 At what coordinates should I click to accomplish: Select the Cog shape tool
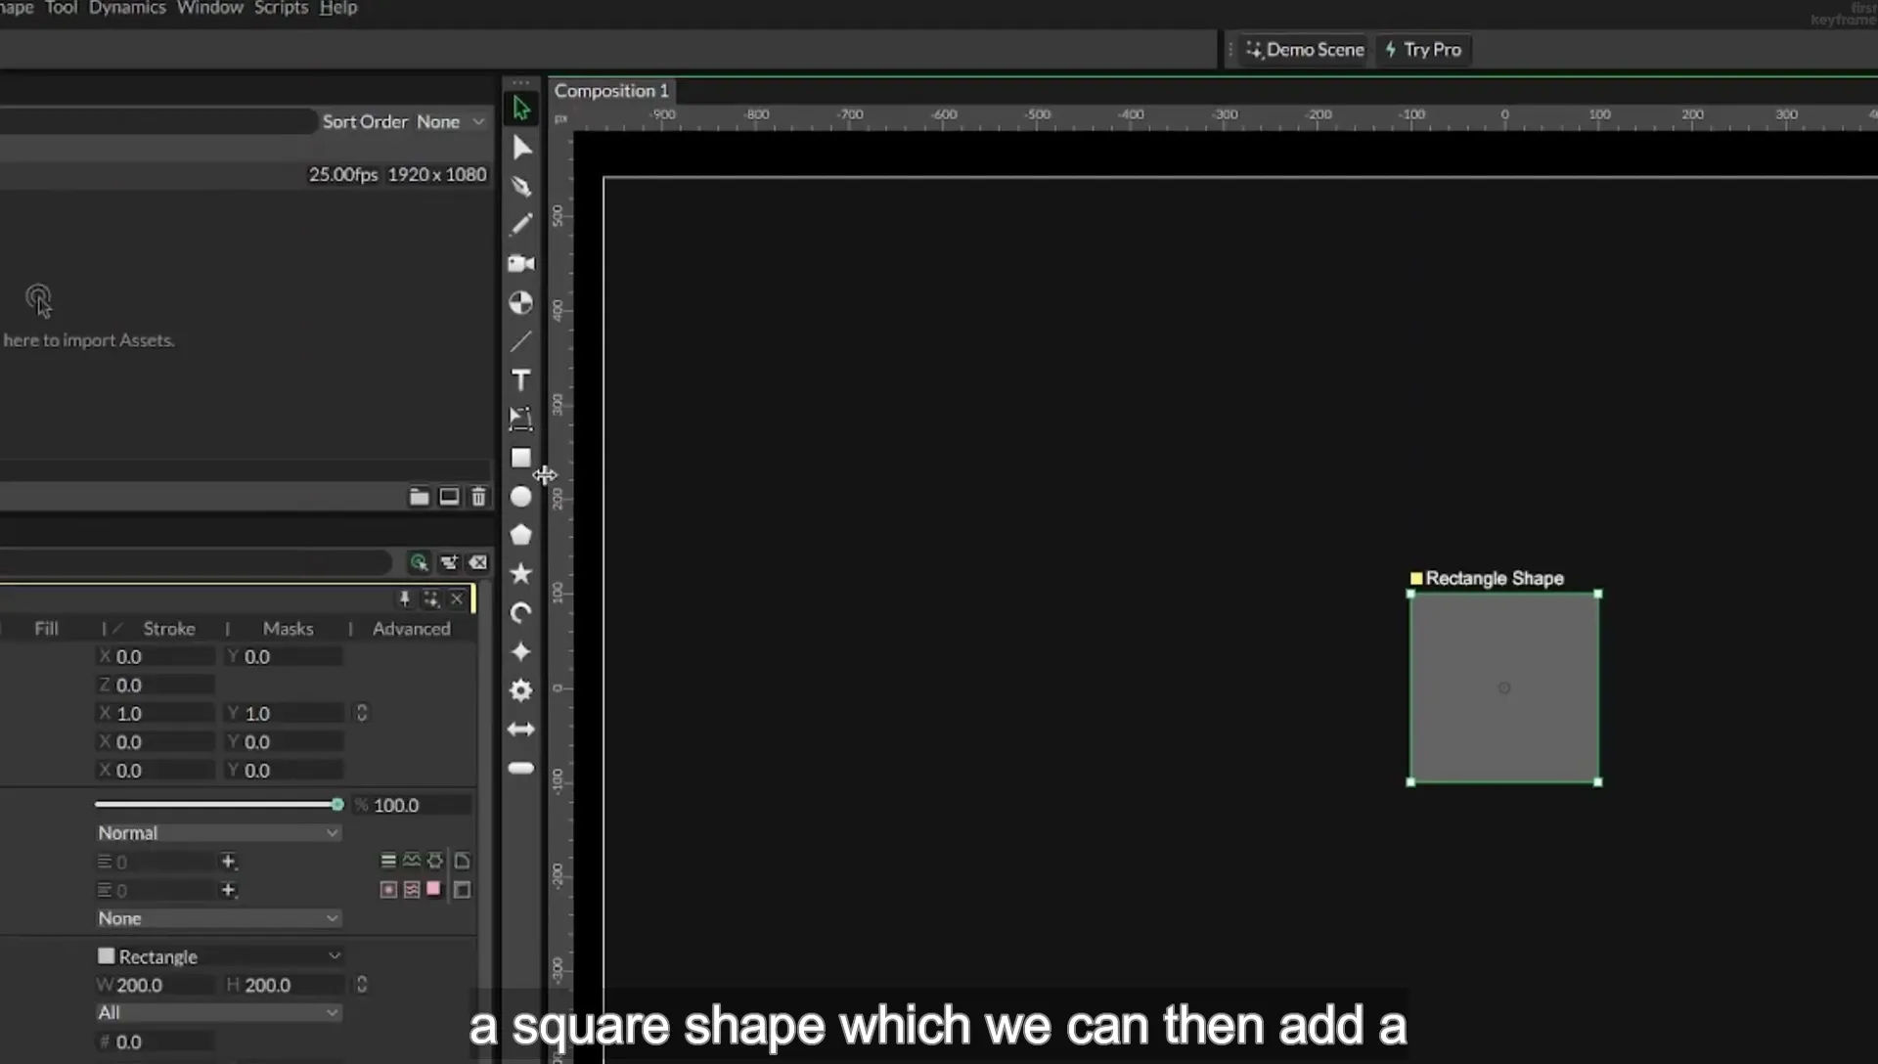point(521,690)
